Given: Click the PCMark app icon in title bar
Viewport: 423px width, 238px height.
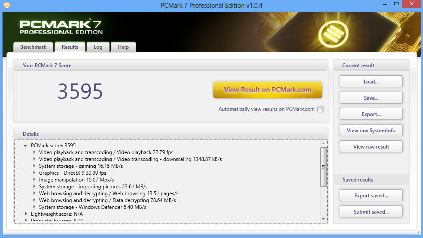Looking at the screenshot, I should (x=7, y=5).
